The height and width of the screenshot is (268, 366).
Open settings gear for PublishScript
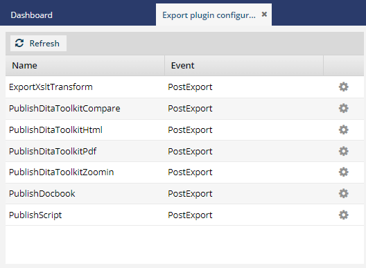coord(343,215)
